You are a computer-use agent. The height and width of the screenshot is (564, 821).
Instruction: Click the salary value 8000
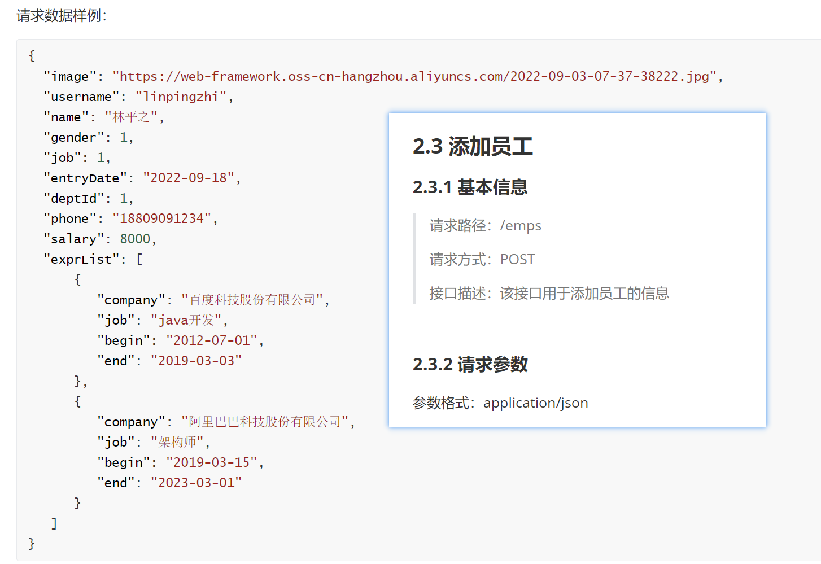point(135,239)
